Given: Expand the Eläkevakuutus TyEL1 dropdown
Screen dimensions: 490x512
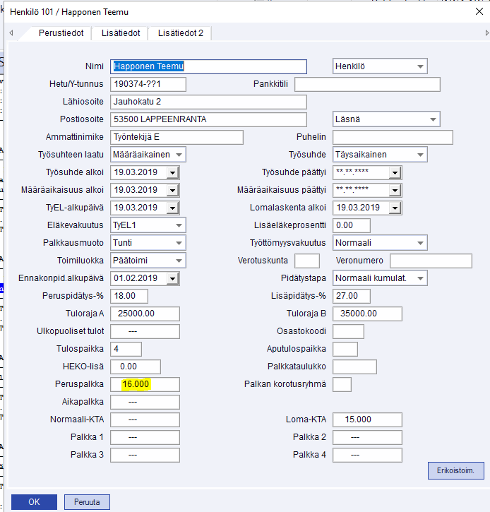Looking at the screenshot, I should pyautogui.click(x=179, y=225).
